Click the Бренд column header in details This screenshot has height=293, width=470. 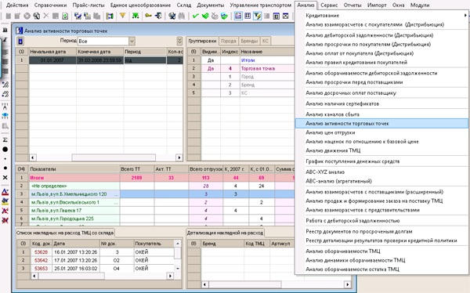point(222,244)
